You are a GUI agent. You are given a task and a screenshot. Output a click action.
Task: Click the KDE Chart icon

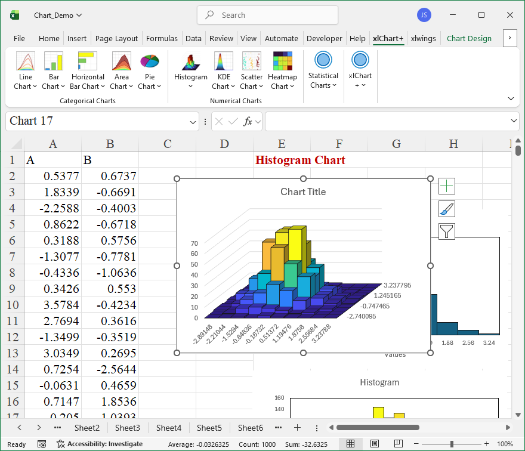[x=224, y=61]
